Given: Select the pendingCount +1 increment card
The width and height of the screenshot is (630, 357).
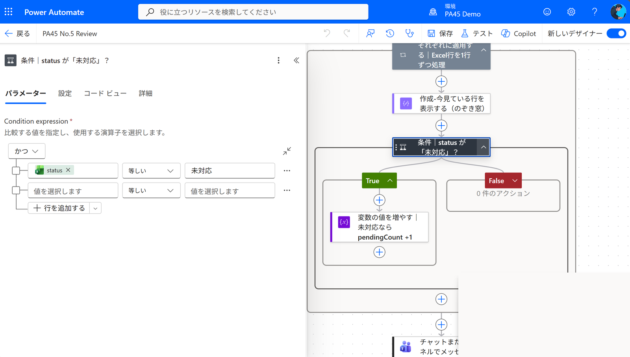Looking at the screenshot, I should [x=379, y=227].
